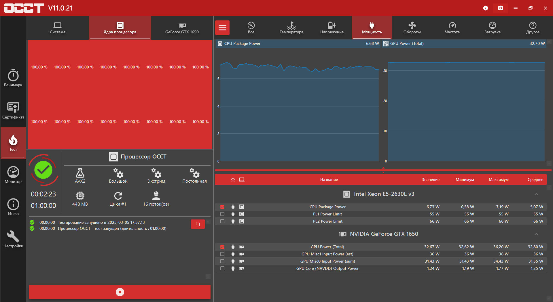Collapse the NVIDIA GeForce GTX 1650 group
Viewport: 553px width, 302px height.
pyautogui.click(x=536, y=234)
